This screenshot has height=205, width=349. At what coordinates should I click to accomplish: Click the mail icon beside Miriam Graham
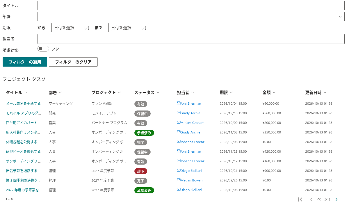point(179,122)
